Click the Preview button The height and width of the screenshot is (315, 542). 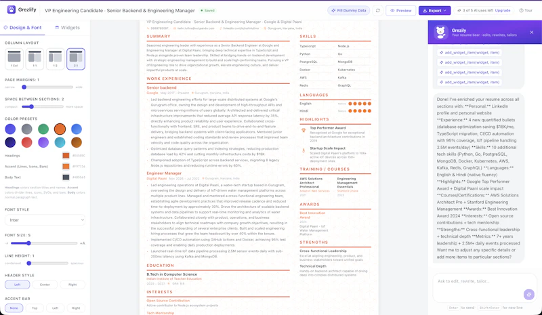pyautogui.click(x=400, y=10)
